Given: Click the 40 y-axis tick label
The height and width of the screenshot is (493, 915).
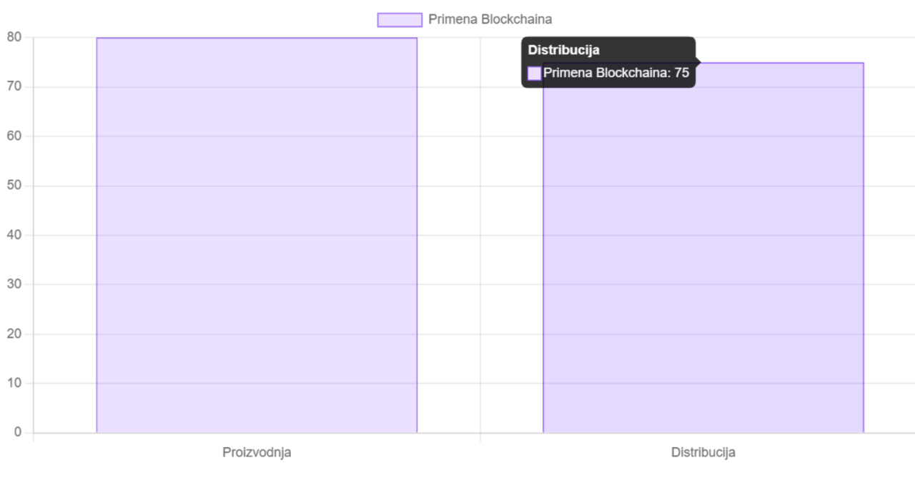Looking at the screenshot, I should click(15, 234).
